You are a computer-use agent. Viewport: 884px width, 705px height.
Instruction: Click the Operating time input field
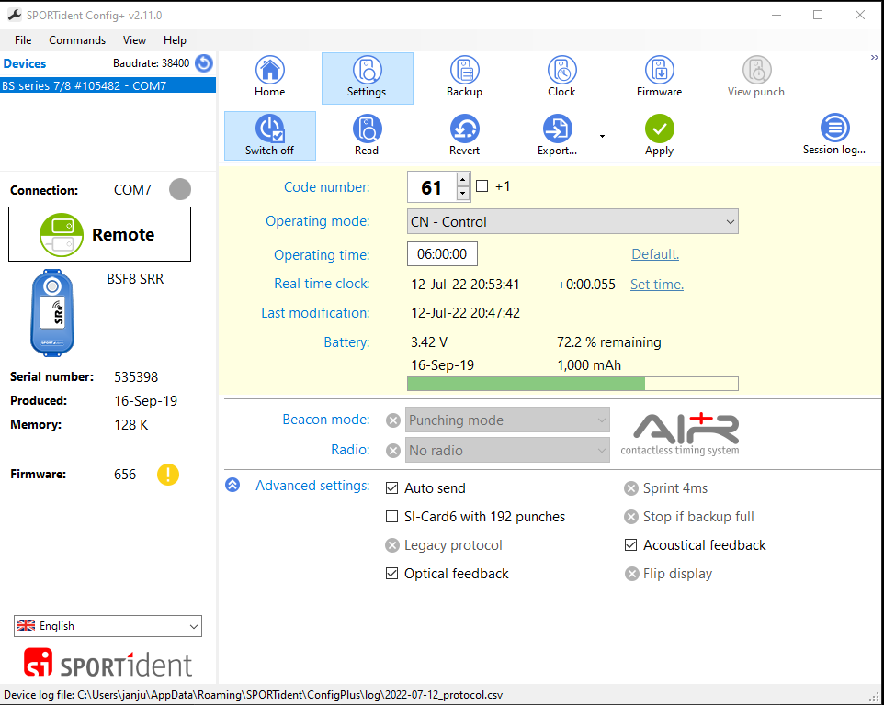coord(442,254)
